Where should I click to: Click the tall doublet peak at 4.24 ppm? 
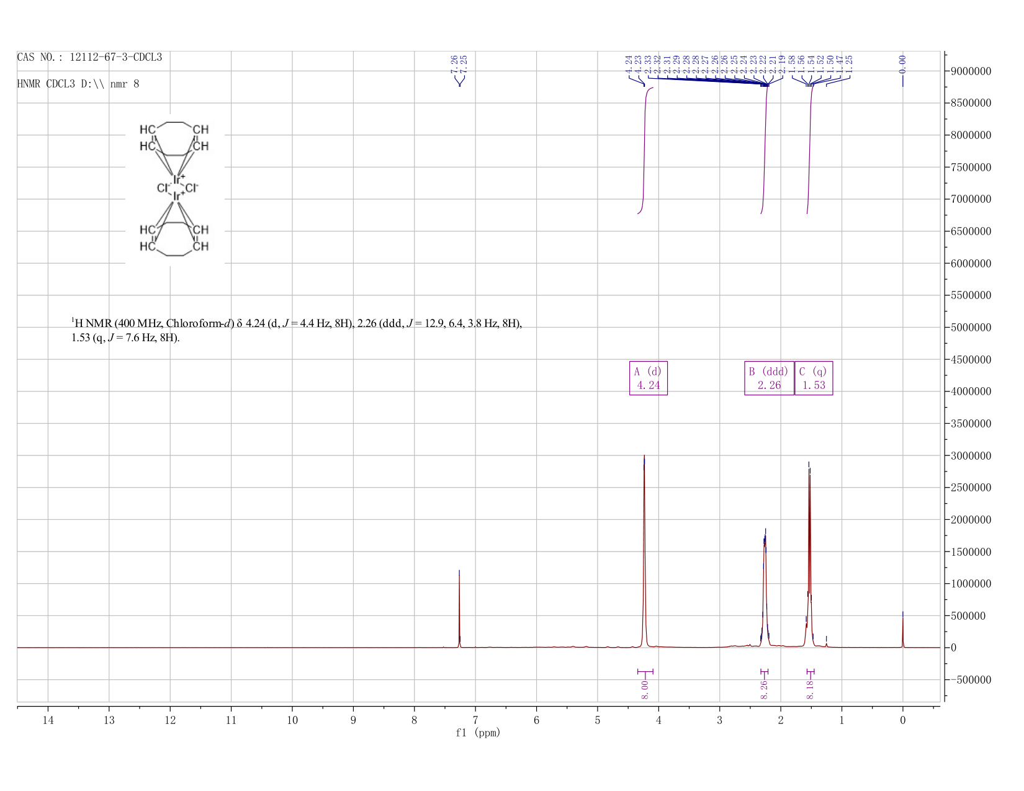pyautogui.click(x=644, y=551)
